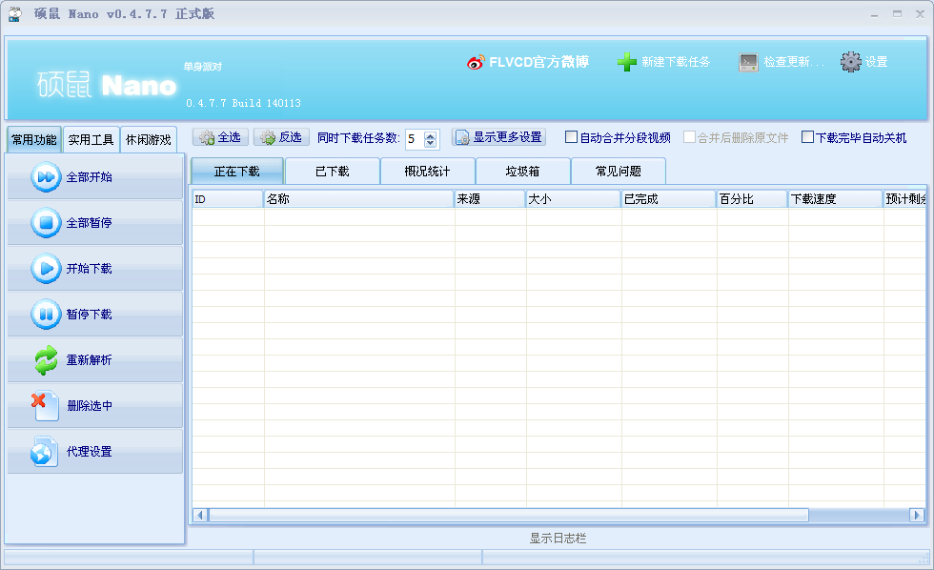934x570 pixels.
Task: Click the 全部开始 start-all icon
Action: click(46, 177)
